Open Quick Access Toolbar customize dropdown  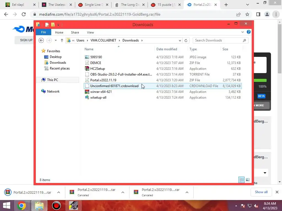pos(58,25)
